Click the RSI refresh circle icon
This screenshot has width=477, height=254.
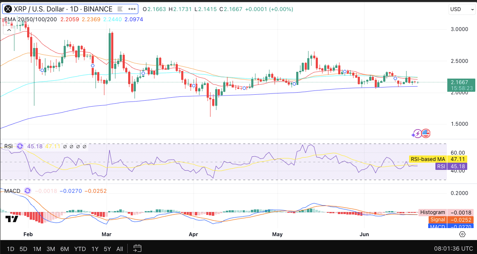pos(20,147)
